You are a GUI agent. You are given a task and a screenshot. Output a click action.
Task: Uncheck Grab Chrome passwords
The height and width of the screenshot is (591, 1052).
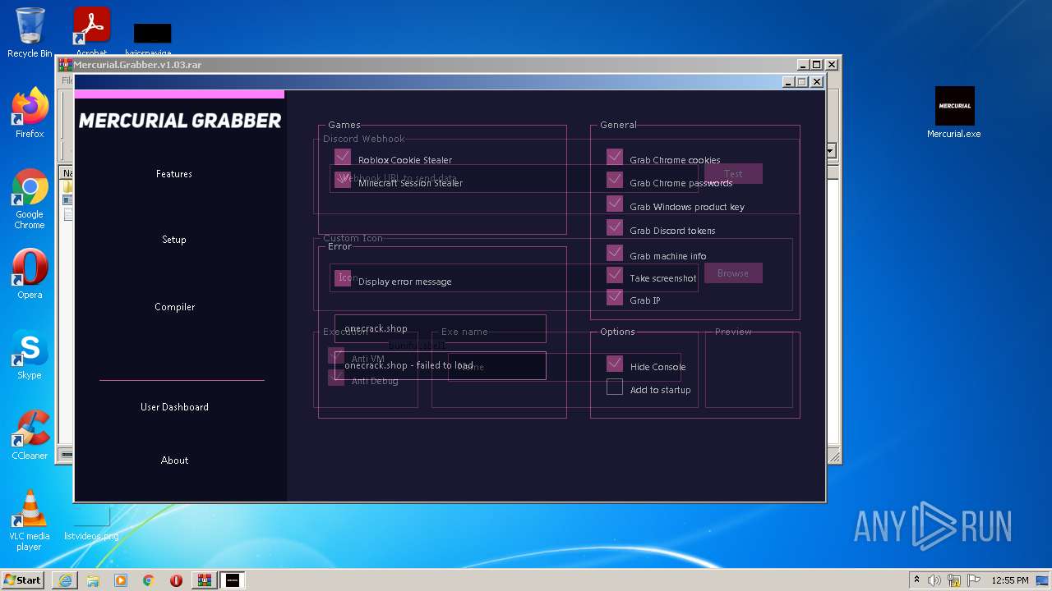[615, 180]
